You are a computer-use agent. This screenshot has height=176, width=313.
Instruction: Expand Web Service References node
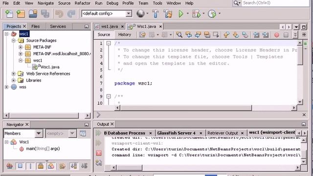point(13,74)
